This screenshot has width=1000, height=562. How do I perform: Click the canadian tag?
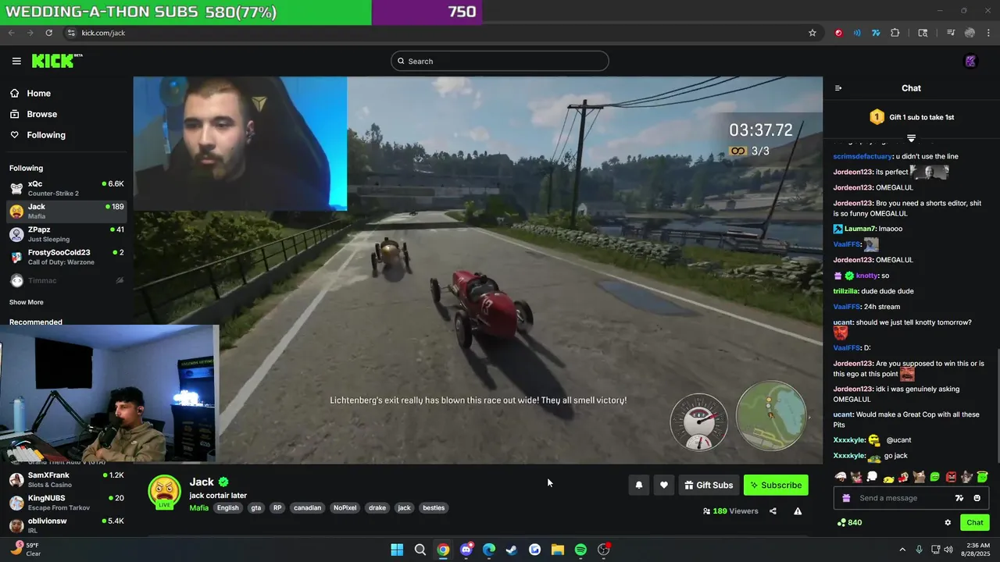point(307,507)
